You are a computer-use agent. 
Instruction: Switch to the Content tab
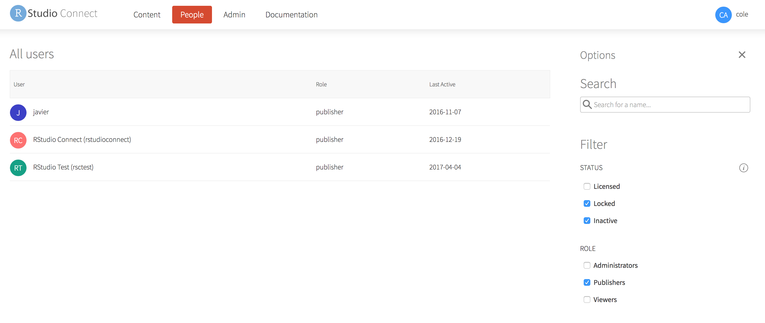pos(147,15)
